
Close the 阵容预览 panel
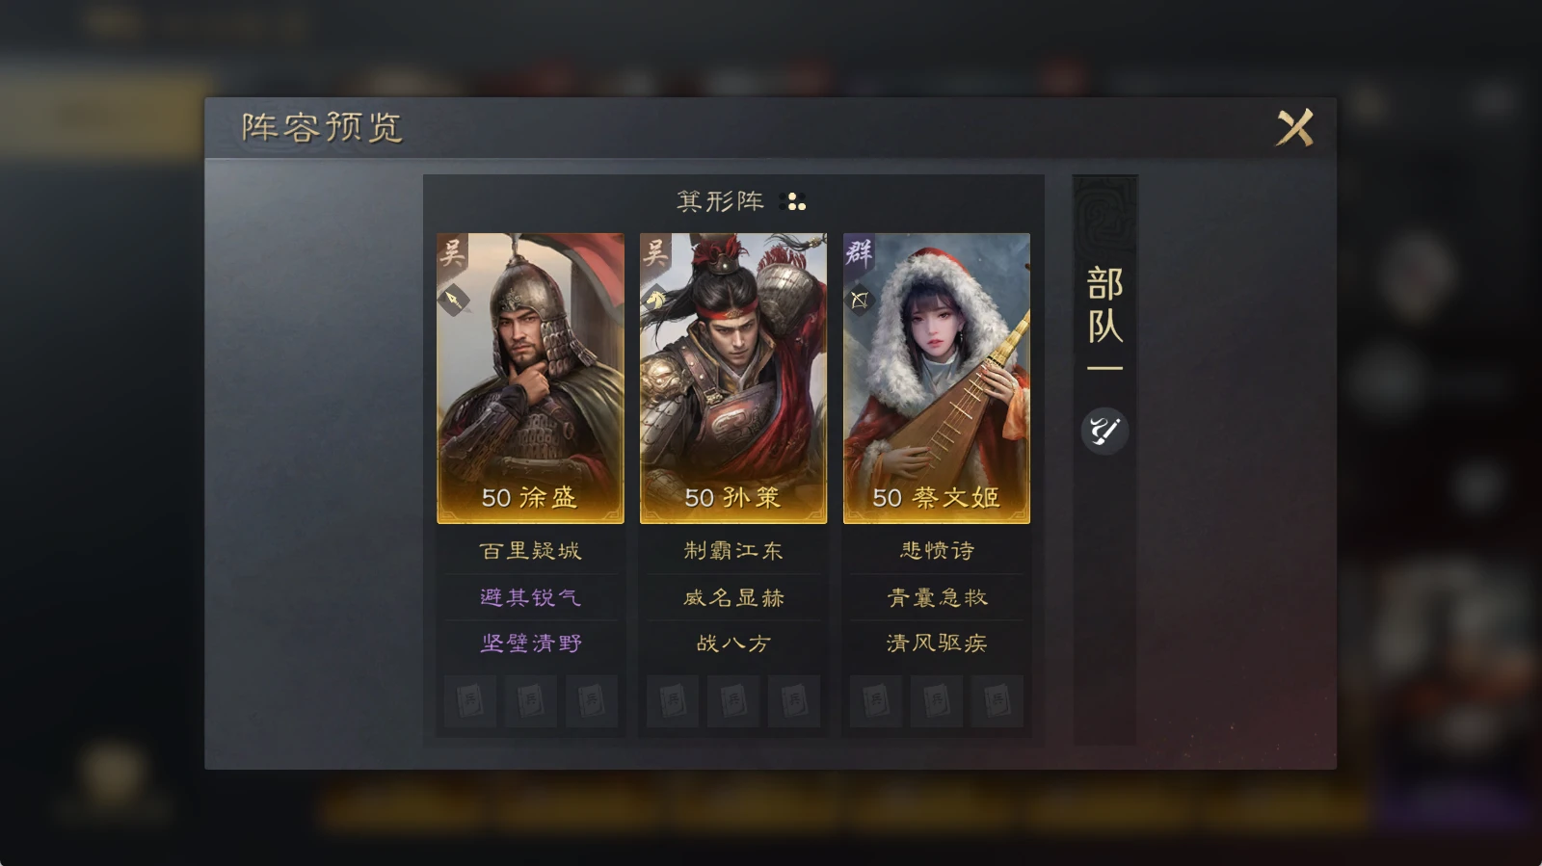pos(1294,127)
